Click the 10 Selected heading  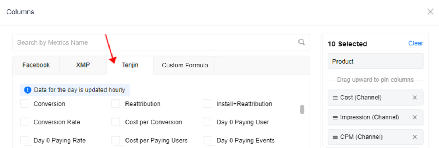coord(347,44)
